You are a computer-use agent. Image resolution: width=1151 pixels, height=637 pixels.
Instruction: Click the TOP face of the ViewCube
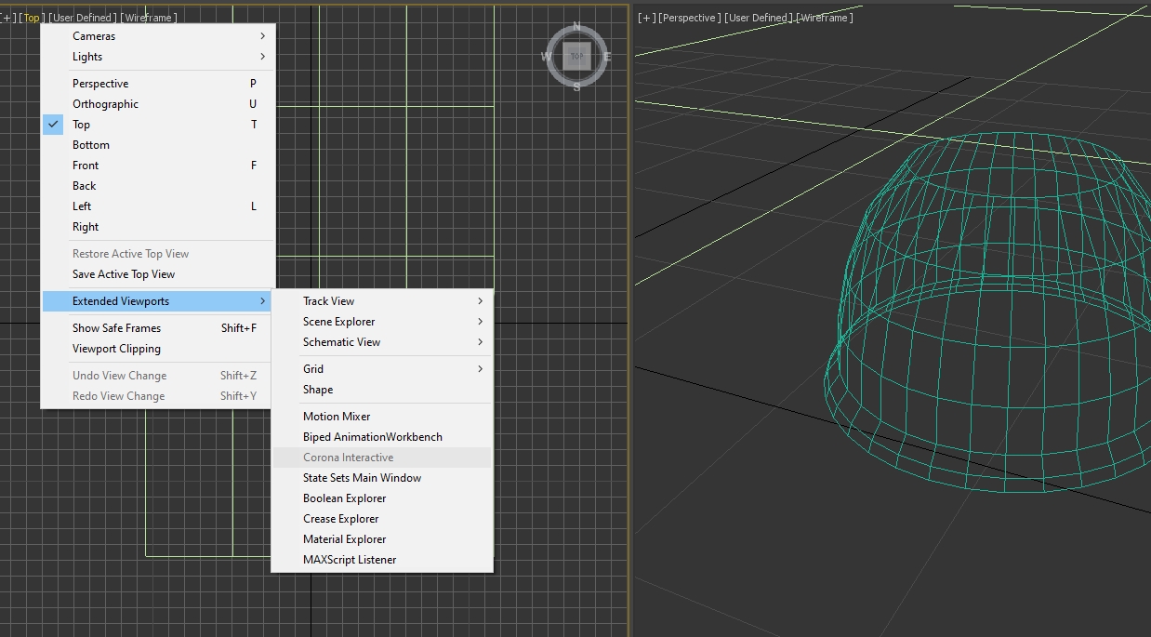[576, 56]
